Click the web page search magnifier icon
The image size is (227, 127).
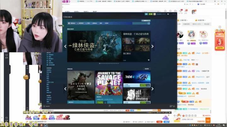tap(158, 12)
